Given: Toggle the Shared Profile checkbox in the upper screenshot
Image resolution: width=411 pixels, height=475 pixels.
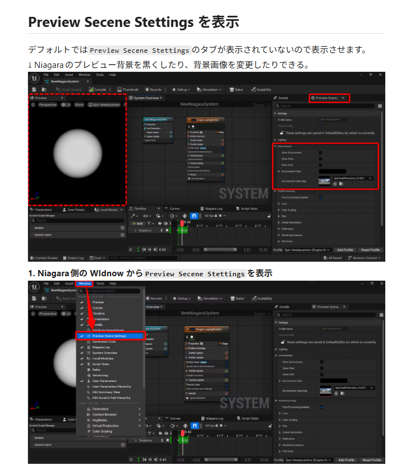Looking at the screenshot, I should pyautogui.click(x=321, y=126).
